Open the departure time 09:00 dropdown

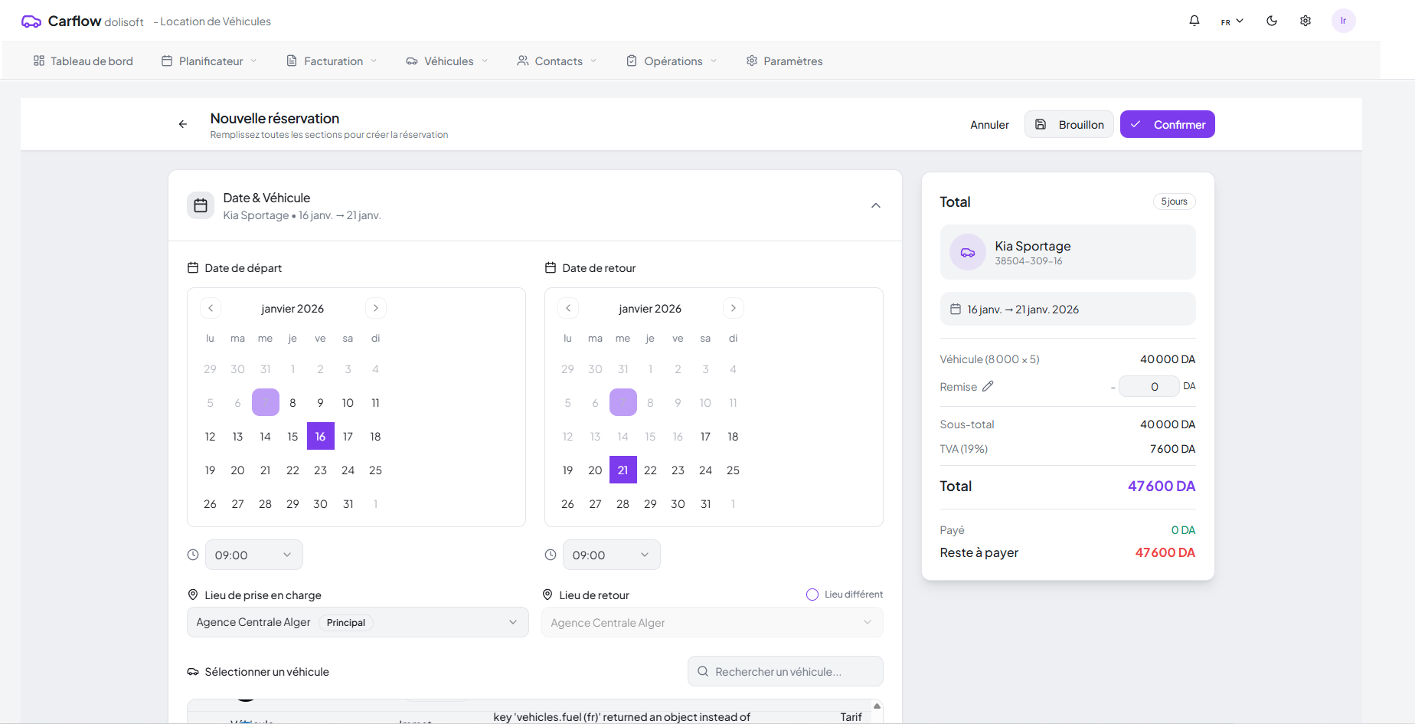point(253,555)
